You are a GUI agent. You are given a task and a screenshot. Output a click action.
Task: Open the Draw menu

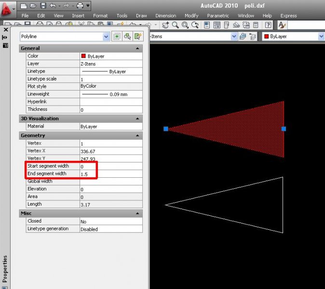tap(141, 15)
